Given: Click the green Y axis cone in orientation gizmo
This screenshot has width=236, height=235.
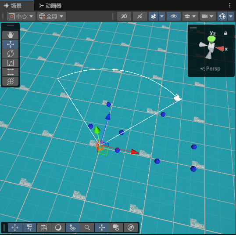Looking at the screenshot, I should 211,39.
